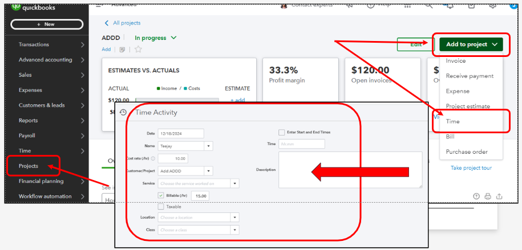This screenshot has width=522, height=250.
Task: Choose Time in Add to project menu
Action: tap(453, 121)
